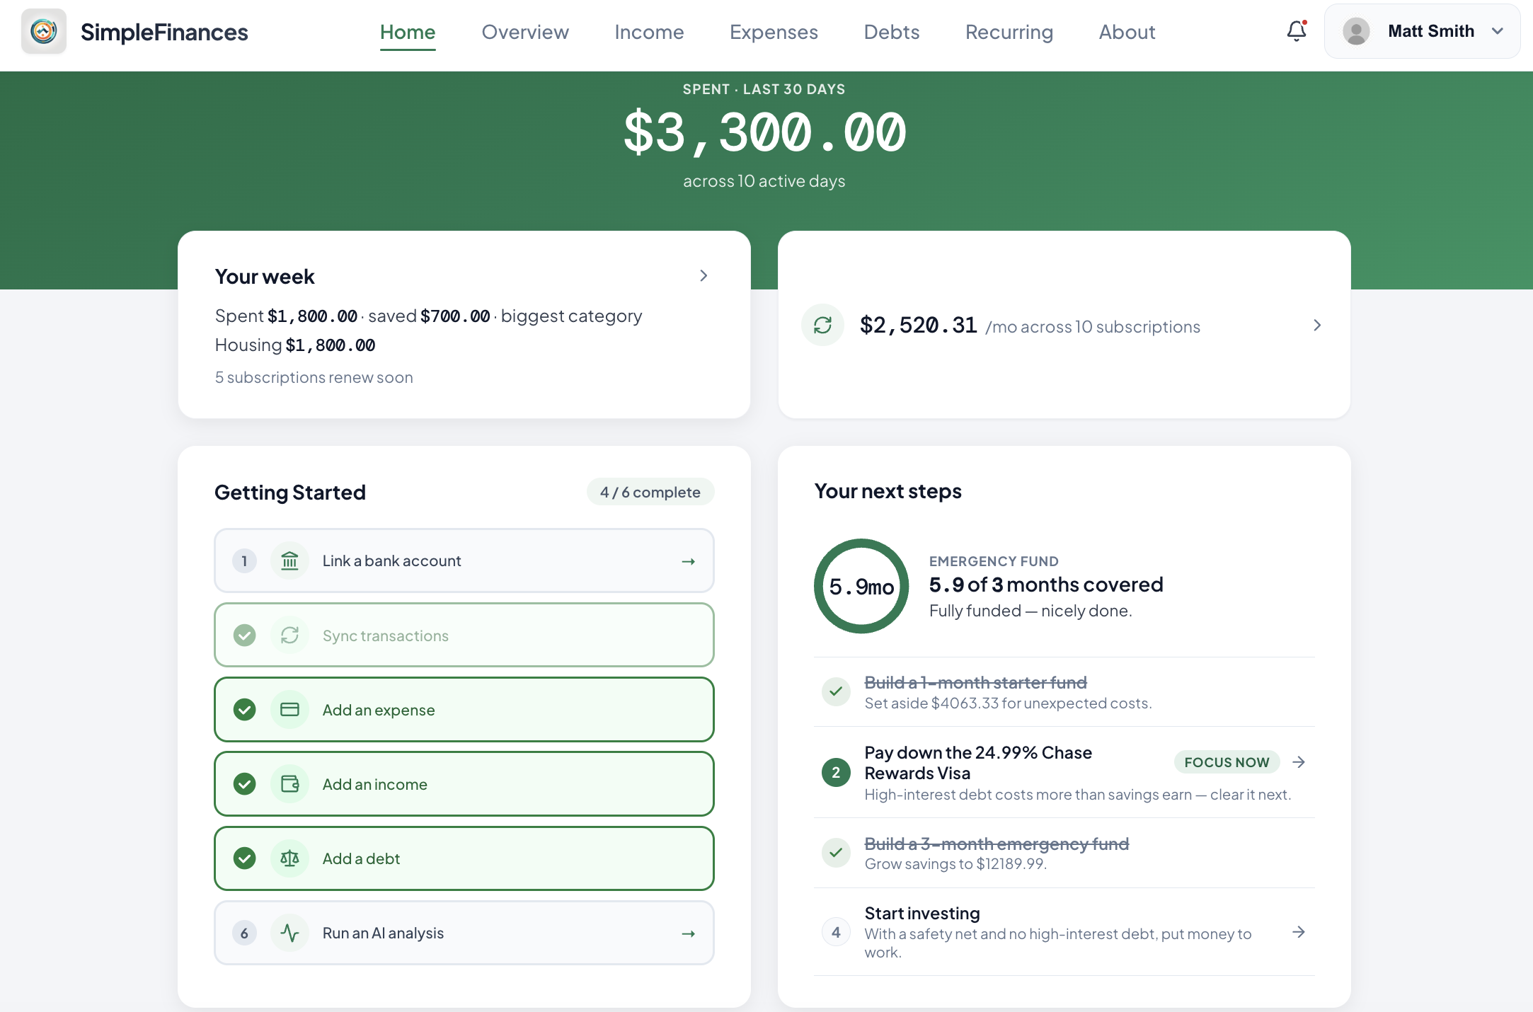The image size is (1533, 1012).
Task: Click '5 subscriptions renew soon' text
Action: [314, 377]
